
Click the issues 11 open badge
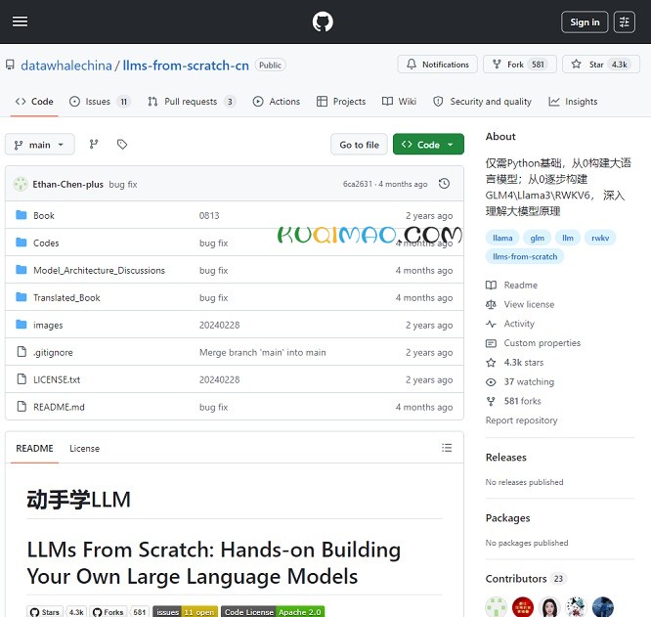pyautogui.click(x=185, y=612)
